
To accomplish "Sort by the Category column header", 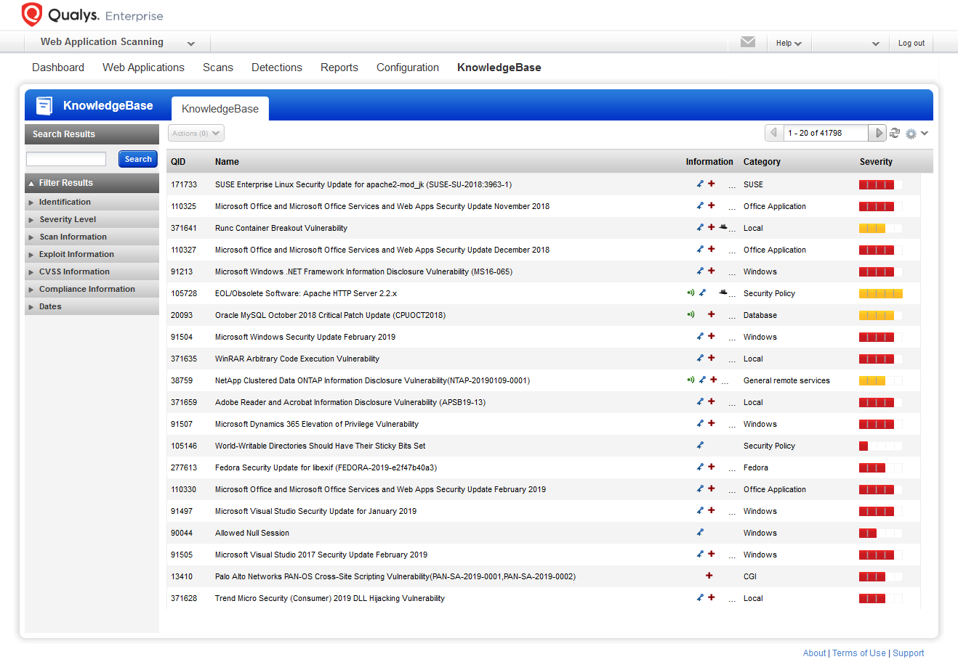I will 762,162.
